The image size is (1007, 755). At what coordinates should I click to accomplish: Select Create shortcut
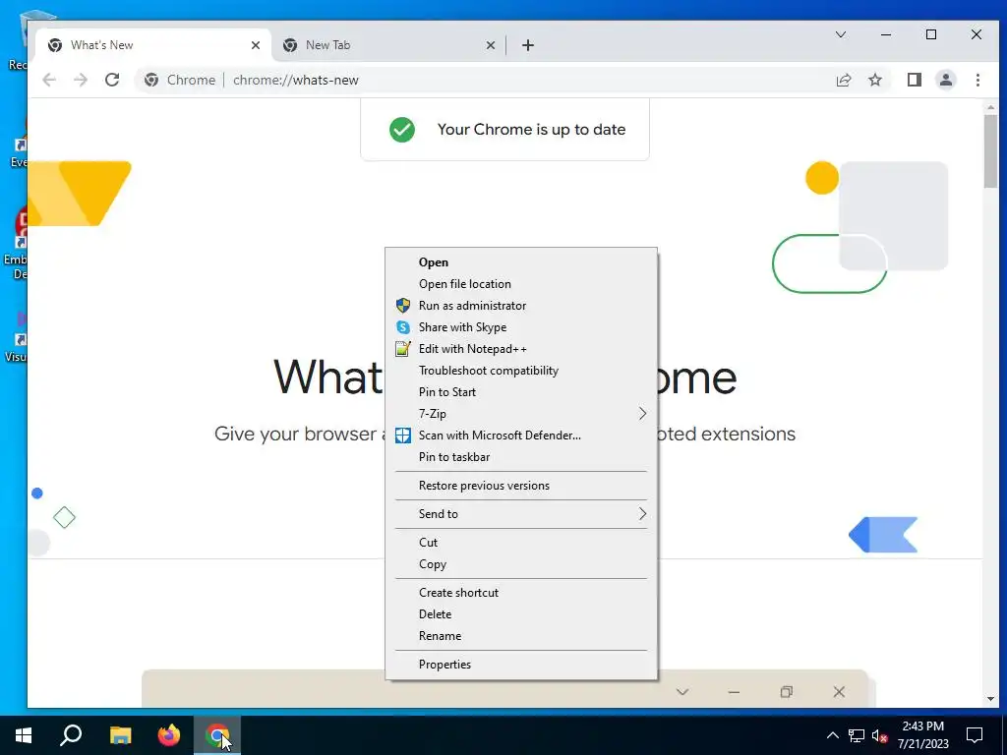click(x=521, y=593)
